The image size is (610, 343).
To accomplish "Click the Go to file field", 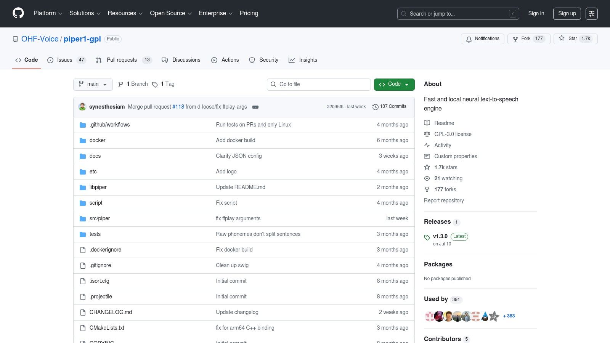I will coord(319,84).
